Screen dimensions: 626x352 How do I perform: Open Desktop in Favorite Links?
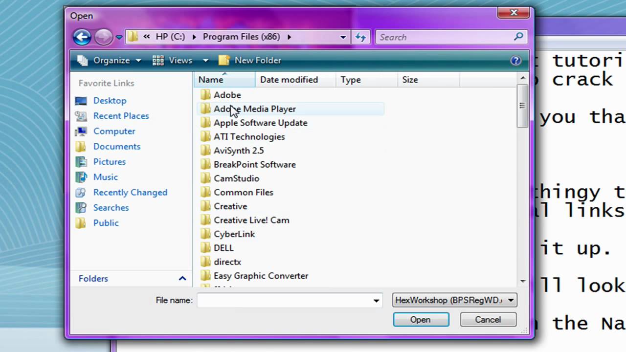(x=110, y=100)
